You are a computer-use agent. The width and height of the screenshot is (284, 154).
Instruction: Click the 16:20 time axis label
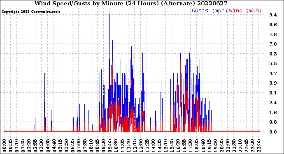point(178,146)
